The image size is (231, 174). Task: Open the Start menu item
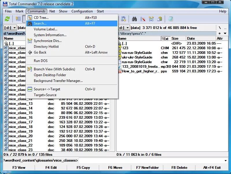tap(100, 11)
